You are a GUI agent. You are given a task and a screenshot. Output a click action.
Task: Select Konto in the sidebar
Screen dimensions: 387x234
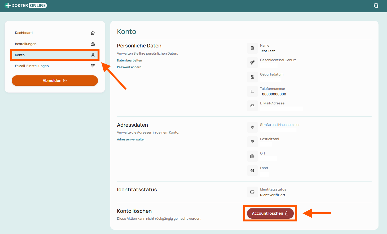(55, 55)
